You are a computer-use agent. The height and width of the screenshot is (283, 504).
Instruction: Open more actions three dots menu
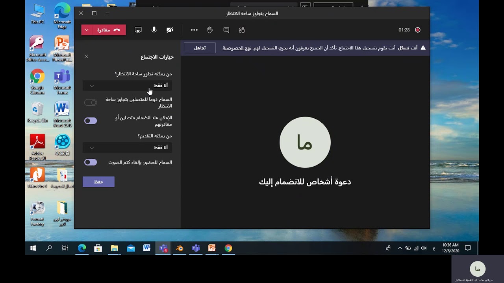coord(194,30)
